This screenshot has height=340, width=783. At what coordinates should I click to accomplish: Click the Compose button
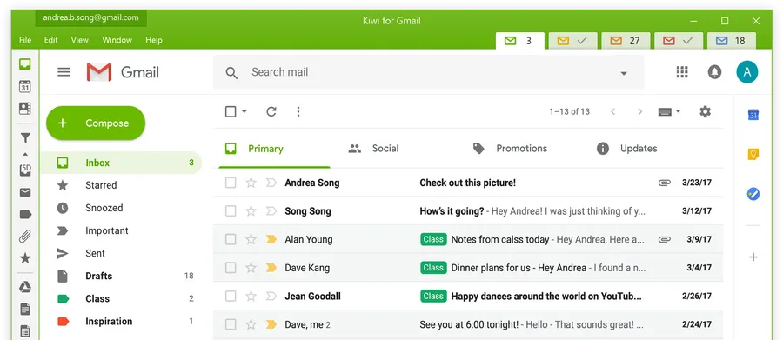pyautogui.click(x=96, y=123)
